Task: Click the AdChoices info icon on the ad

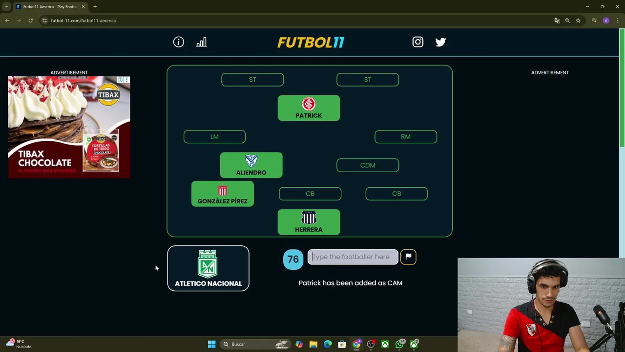Action: [120, 80]
